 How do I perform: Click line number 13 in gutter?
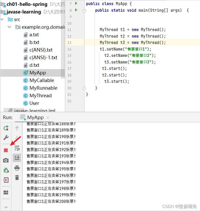point(69,43)
